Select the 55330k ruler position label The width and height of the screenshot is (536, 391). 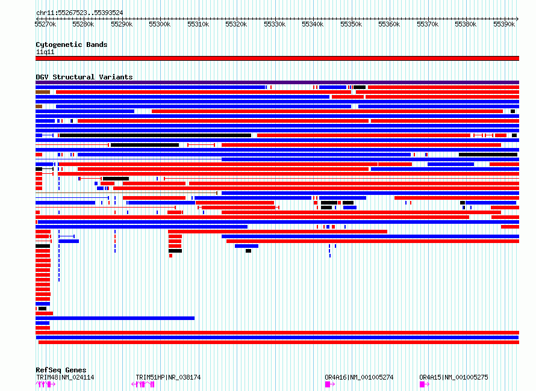click(275, 24)
